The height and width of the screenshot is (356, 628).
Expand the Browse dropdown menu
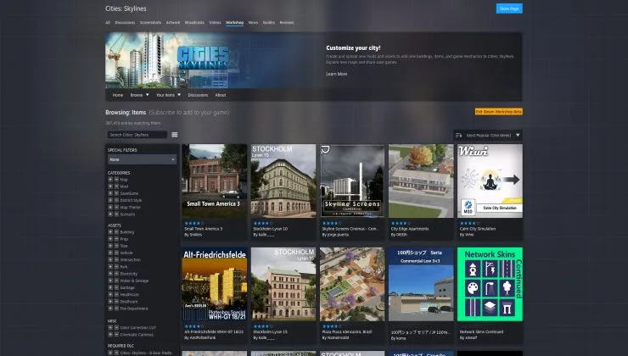click(138, 95)
